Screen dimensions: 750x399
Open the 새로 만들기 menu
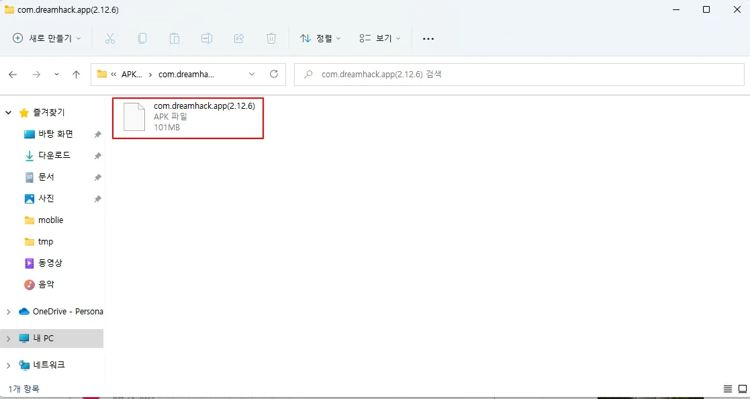tap(46, 38)
